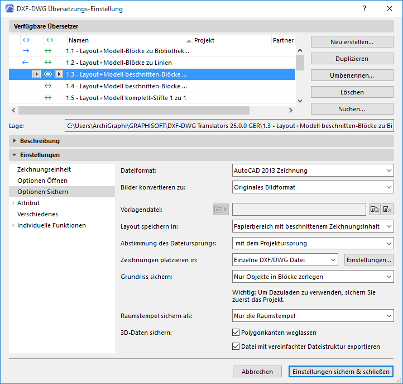Click Einstellungen sichern & schließen button

[x=341, y=372]
